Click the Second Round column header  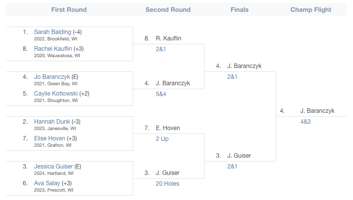tap(168, 10)
